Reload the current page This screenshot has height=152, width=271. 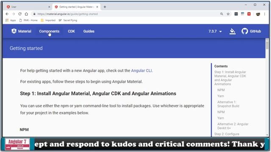pyautogui.click(x=20, y=14)
